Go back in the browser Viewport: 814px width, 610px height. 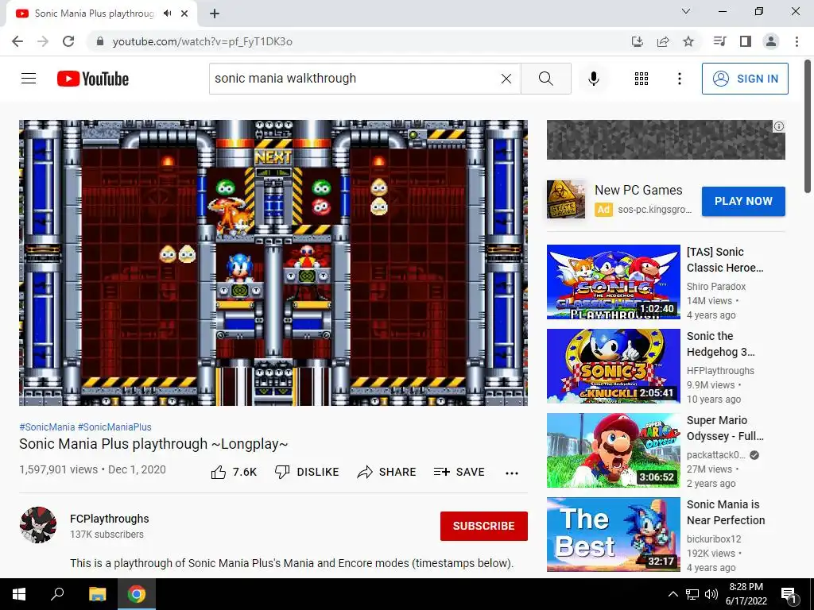[x=17, y=41]
